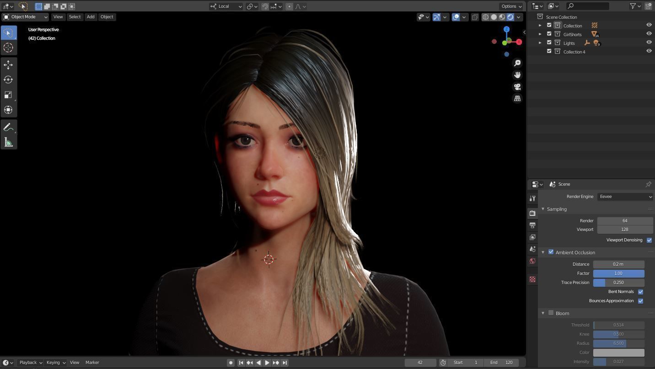
Task: Disable the Ambient Occlusion checkbox
Action: point(551,252)
